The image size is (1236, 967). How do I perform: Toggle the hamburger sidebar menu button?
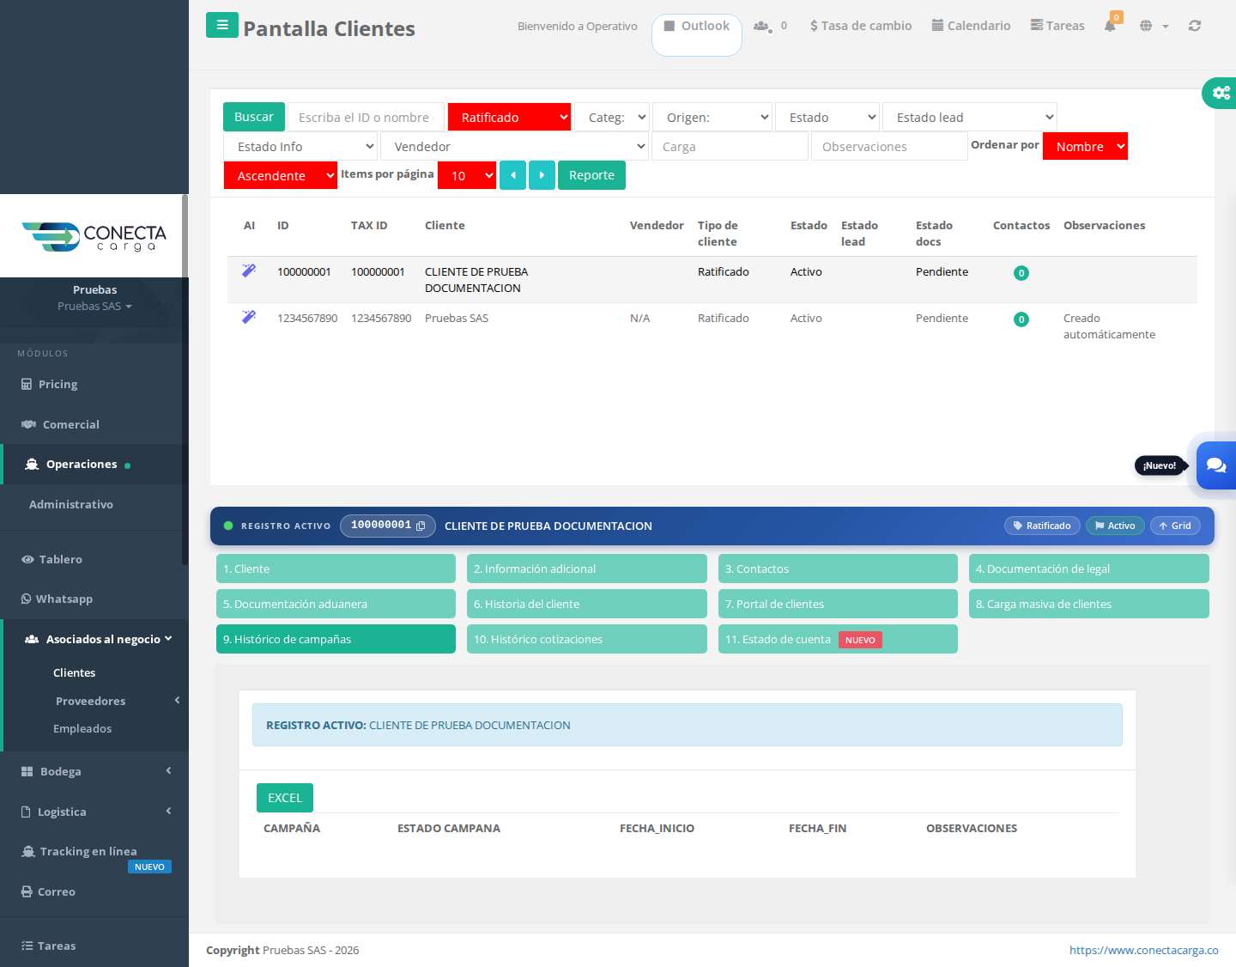pos(222,25)
